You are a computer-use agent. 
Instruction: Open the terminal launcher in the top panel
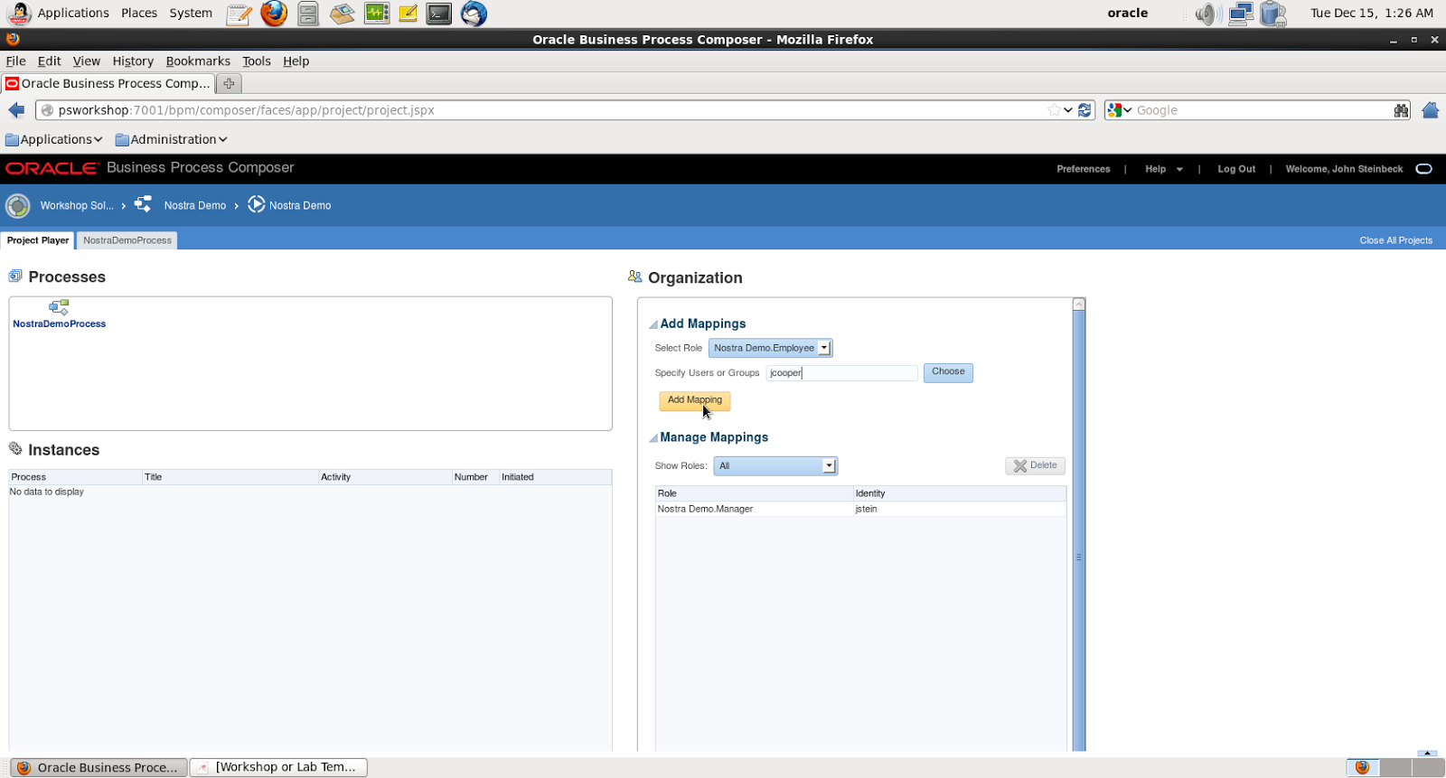point(439,14)
